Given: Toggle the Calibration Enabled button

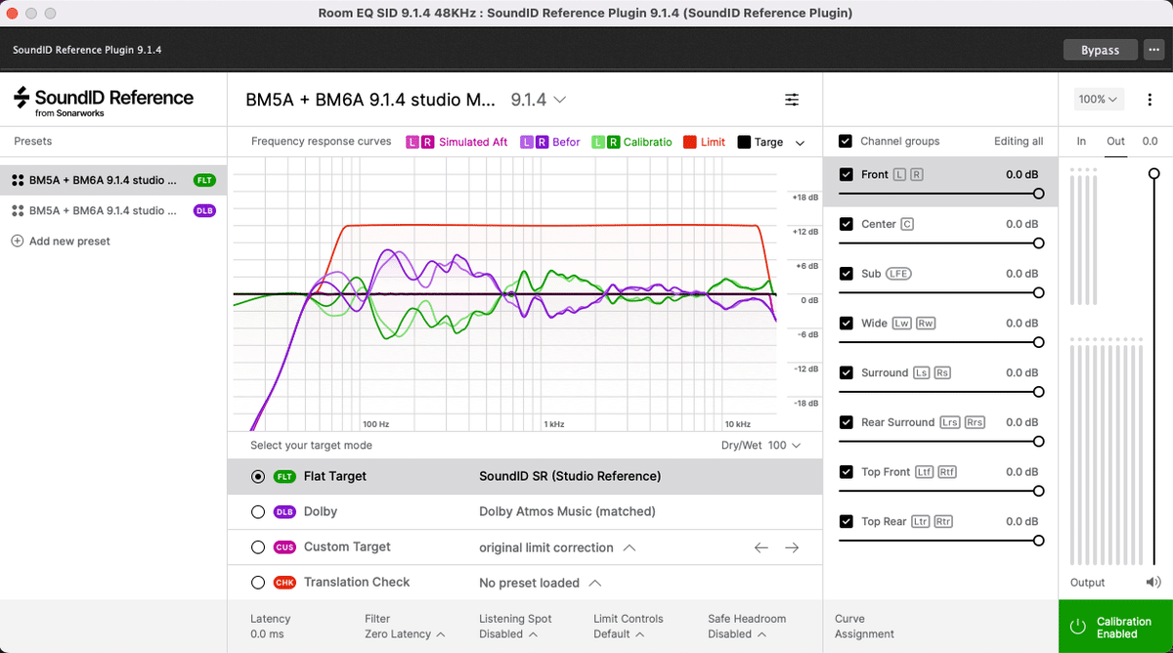Looking at the screenshot, I should point(1115,627).
